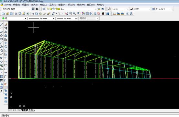Toggle the dim layer lock icon
This screenshot has height=117, width=179.
56,9
